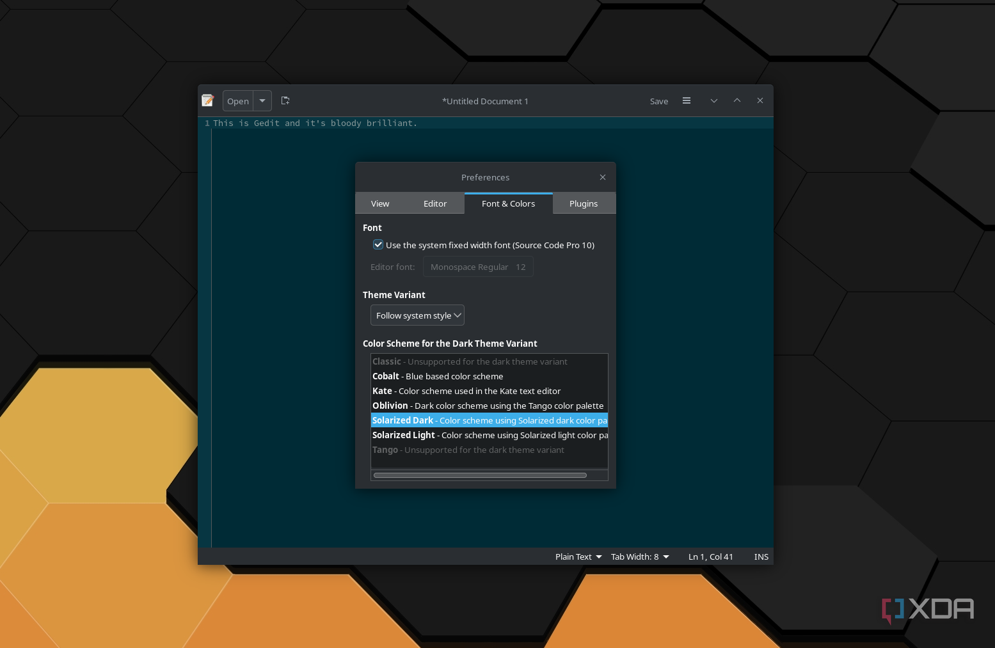Open the Plain Text language selector
995x648 pixels.
[578, 557]
